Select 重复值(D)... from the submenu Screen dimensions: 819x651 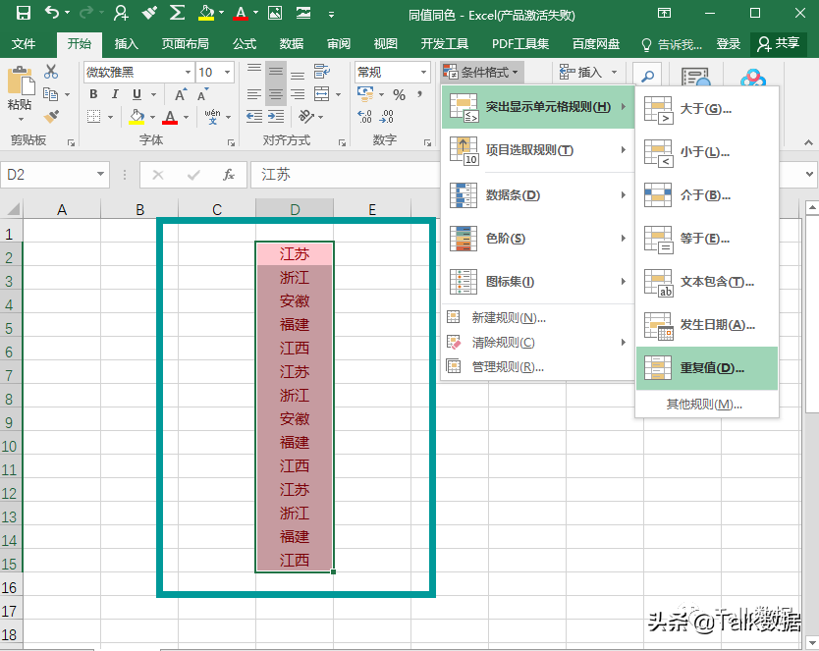click(x=707, y=368)
